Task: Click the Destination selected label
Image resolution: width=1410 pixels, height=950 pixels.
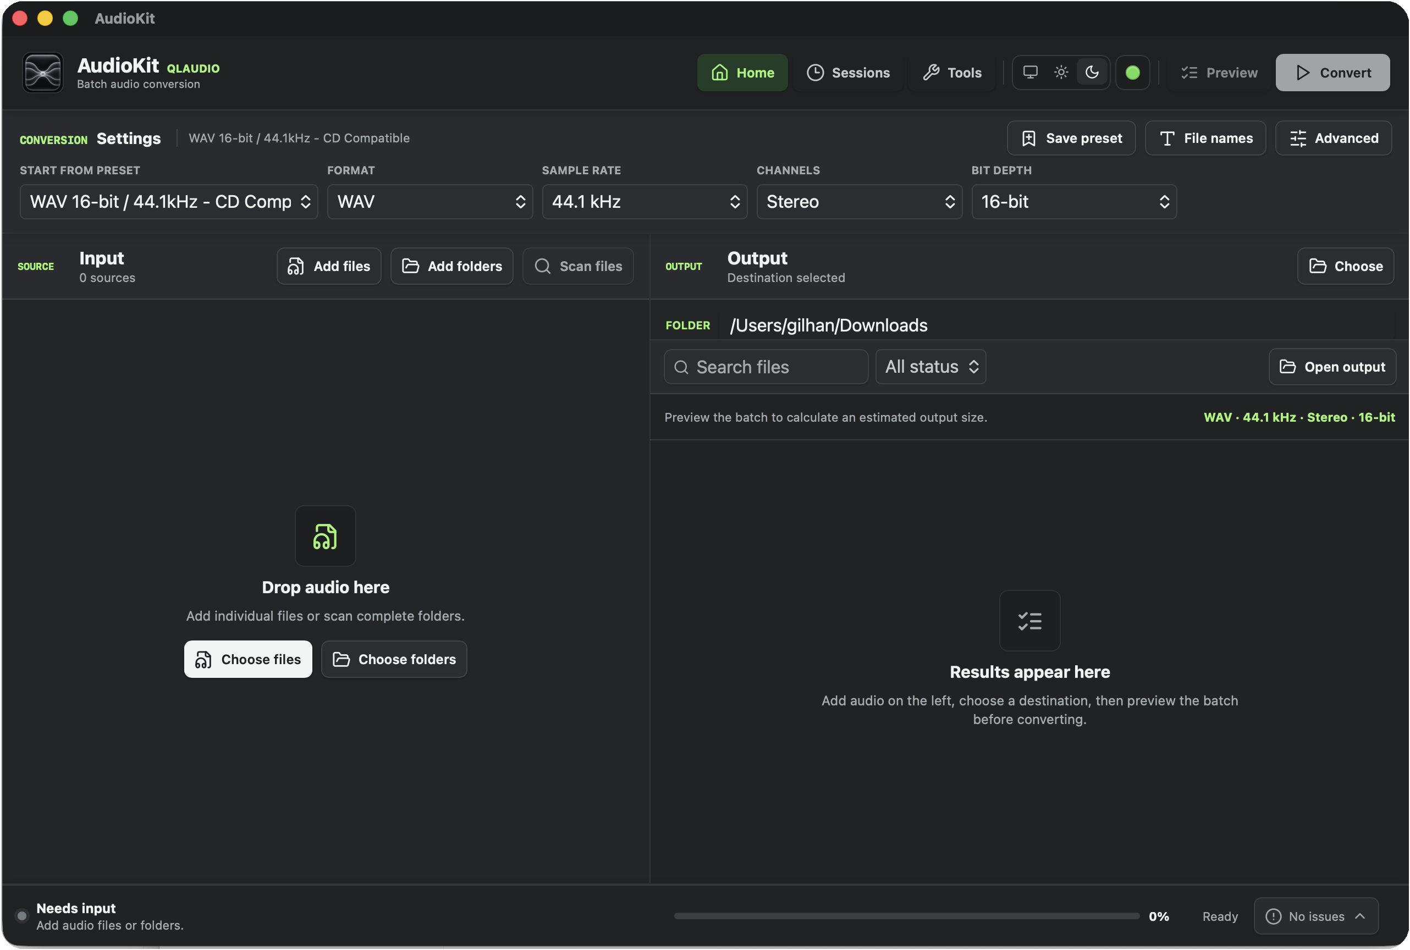Action: [x=786, y=278]
